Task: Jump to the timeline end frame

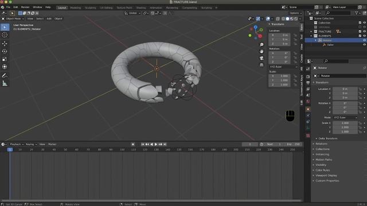Action: click(165, 144)
